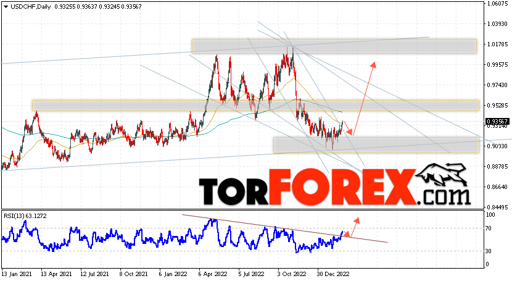Viewport: 512px width, 281px height.
Task: Click date label 30 Dec 2022
Action: tap(333, 274)
